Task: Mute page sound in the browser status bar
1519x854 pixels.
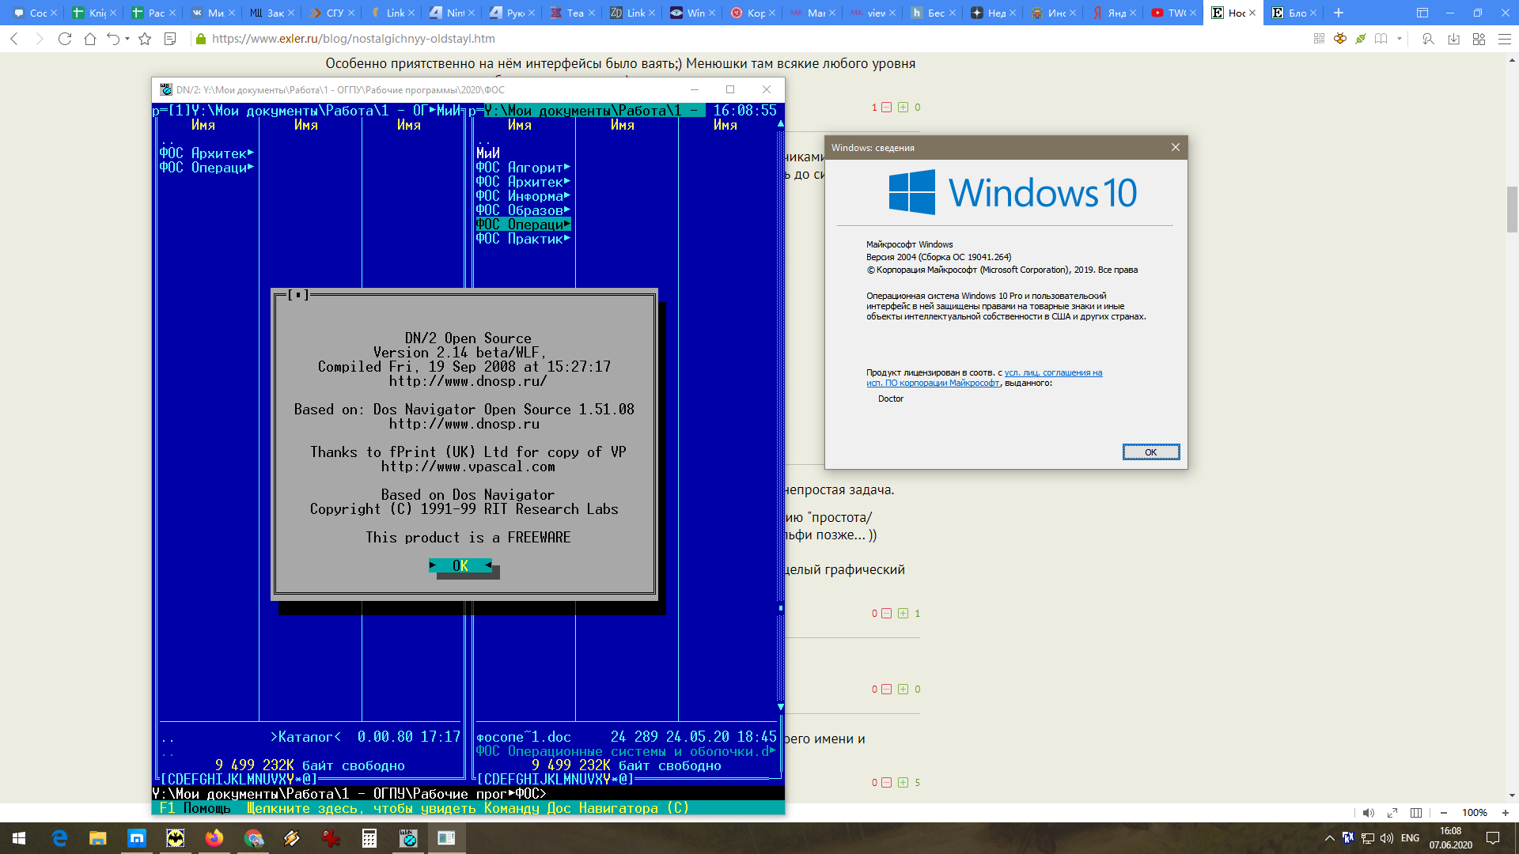Action: click(1368, 813)
